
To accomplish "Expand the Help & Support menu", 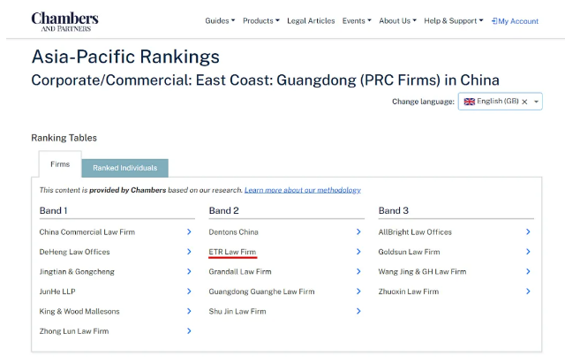I will [x=453, y=21].
